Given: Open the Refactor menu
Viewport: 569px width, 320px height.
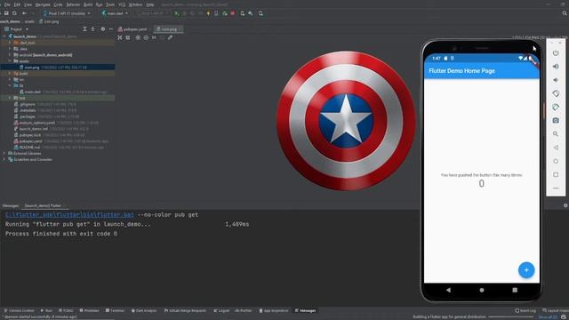Looking at the screenshot, I should [73, 4].
